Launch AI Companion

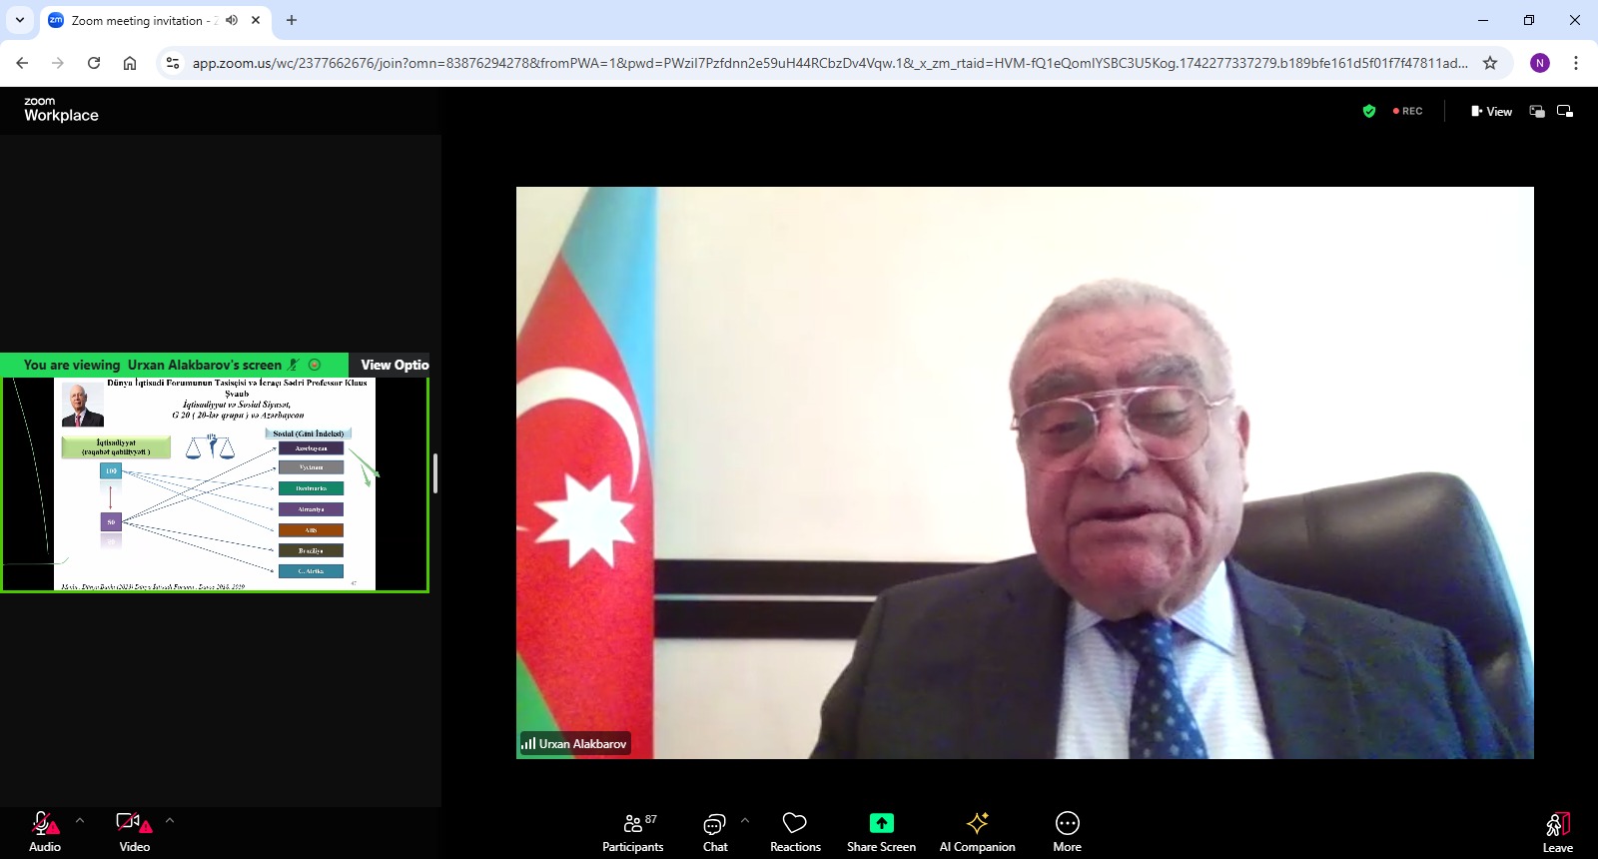(977, 832)
